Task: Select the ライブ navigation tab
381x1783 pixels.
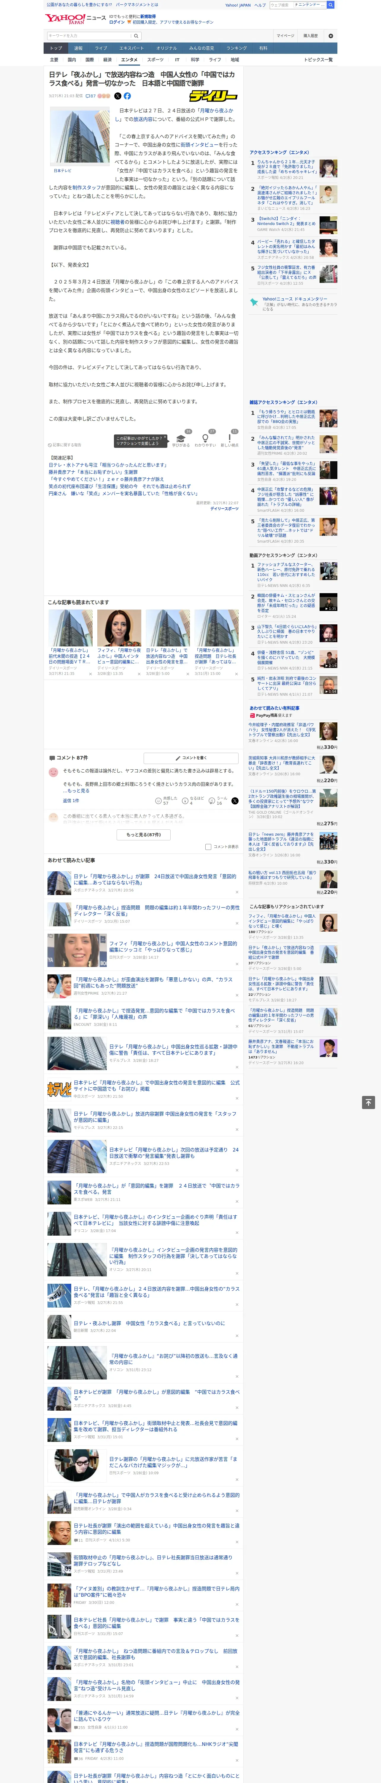Action: (101, 48)
